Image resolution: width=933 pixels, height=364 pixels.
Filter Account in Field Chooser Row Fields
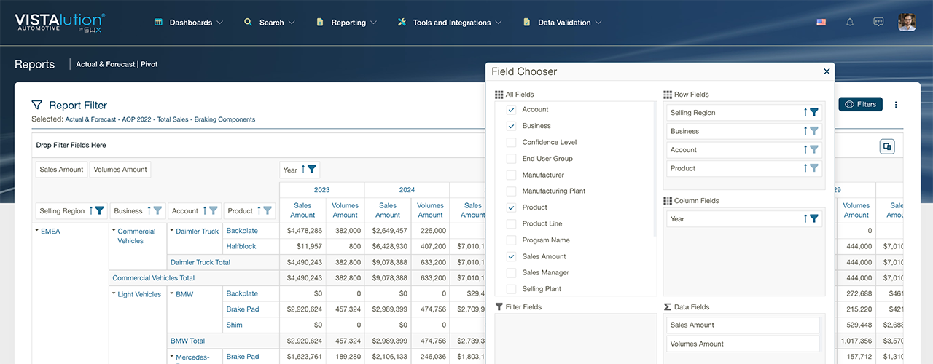(814, 150)
